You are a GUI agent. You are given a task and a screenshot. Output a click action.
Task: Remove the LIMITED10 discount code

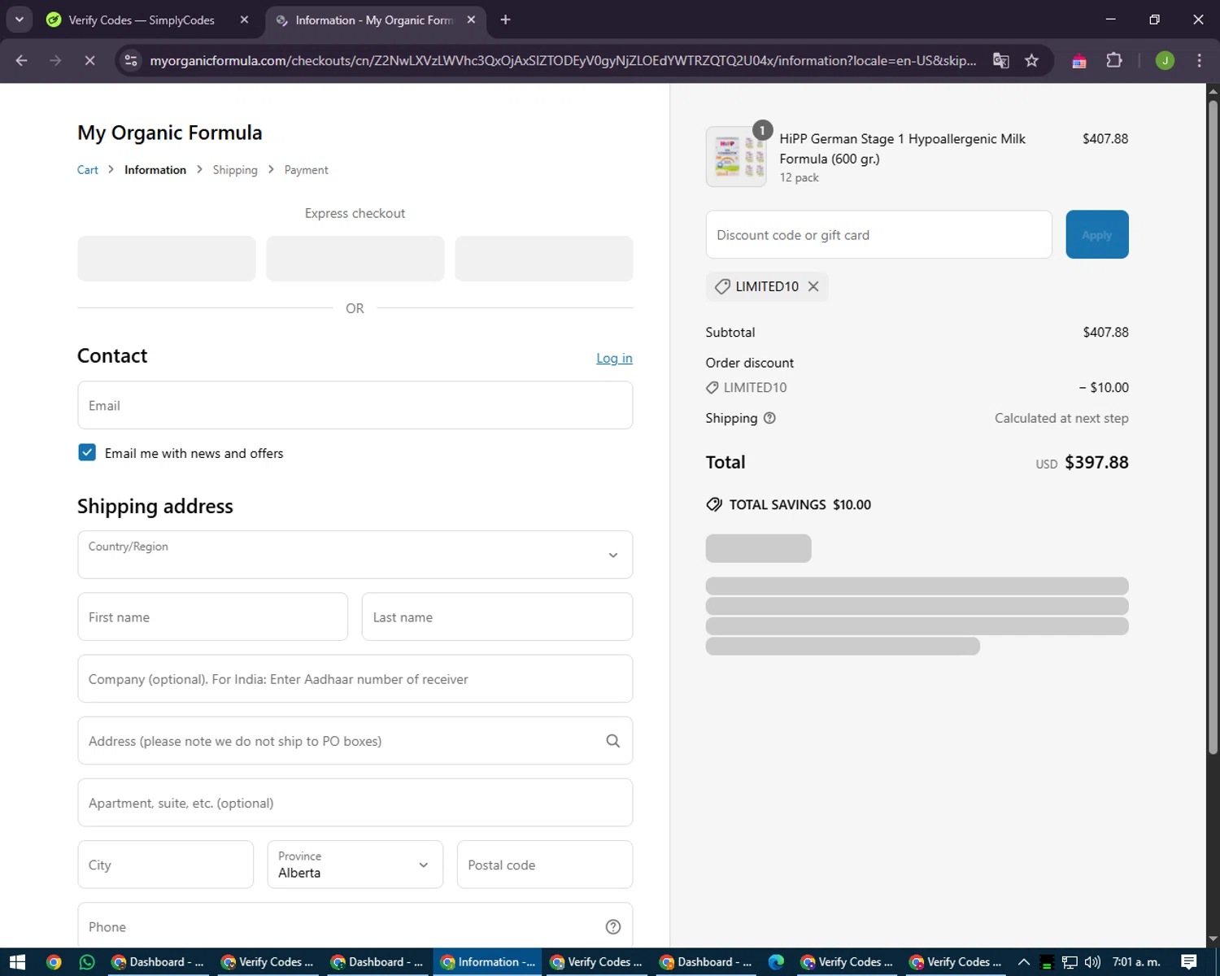point(813,286)
